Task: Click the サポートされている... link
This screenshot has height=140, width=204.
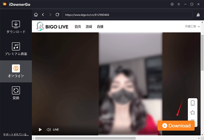Action: pos(16,134)
